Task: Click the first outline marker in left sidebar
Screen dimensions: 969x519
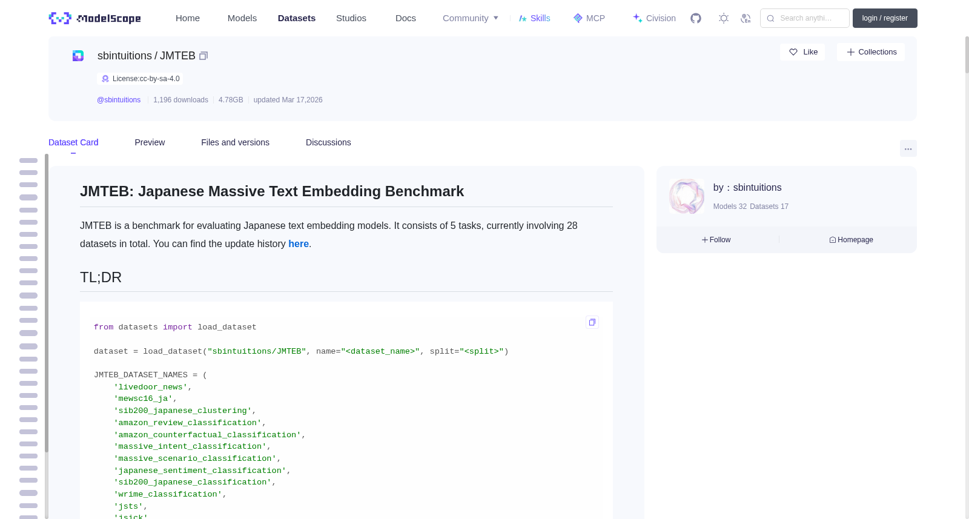Action: tap(28, 160)
